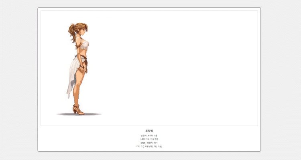
Task: Click the Z키: 스킬 사용 instruction line
Action: [149, 146]
